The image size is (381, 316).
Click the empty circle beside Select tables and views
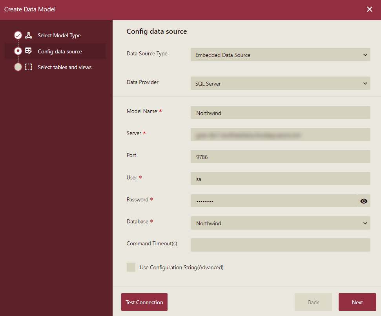(x=18, y=67)
